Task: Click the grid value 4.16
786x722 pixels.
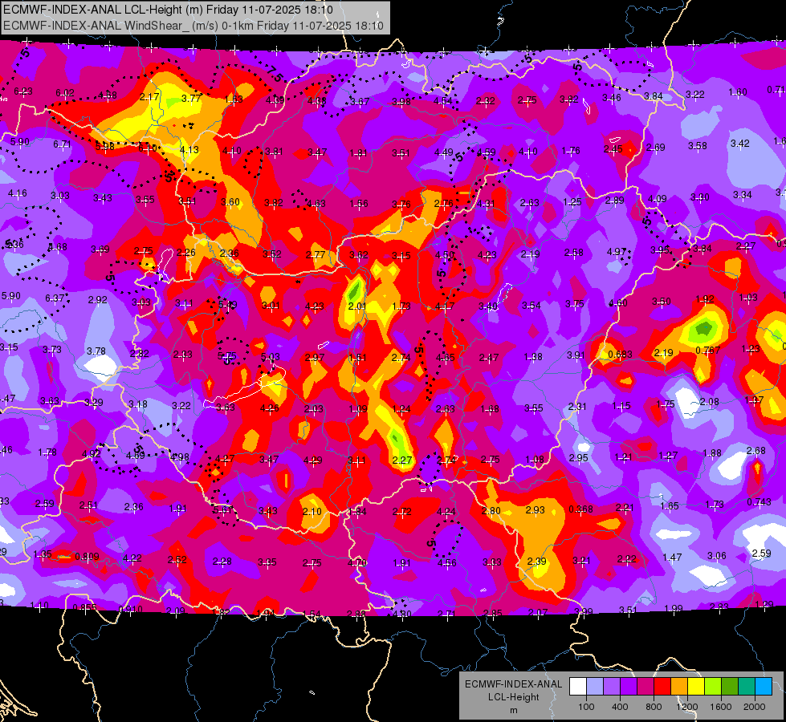Action: point(18,193)
